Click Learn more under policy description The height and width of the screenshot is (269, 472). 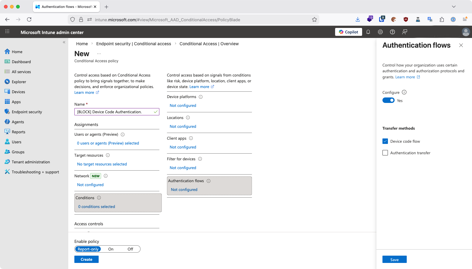tap(87, 93)
